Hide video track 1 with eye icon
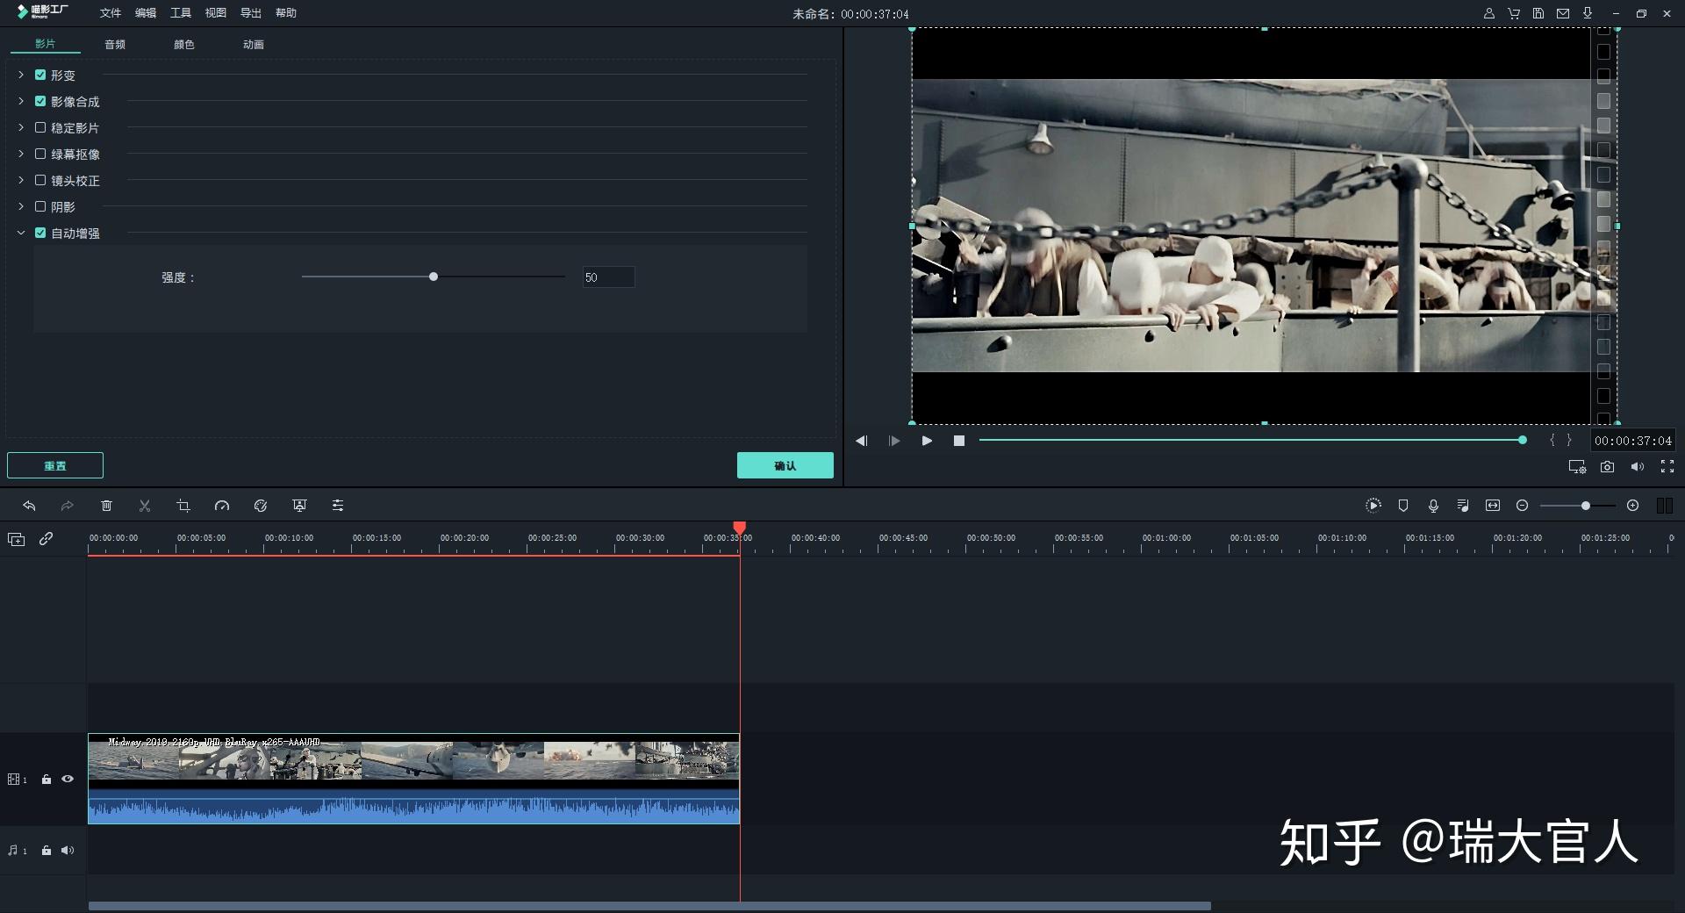 [68, 779]
